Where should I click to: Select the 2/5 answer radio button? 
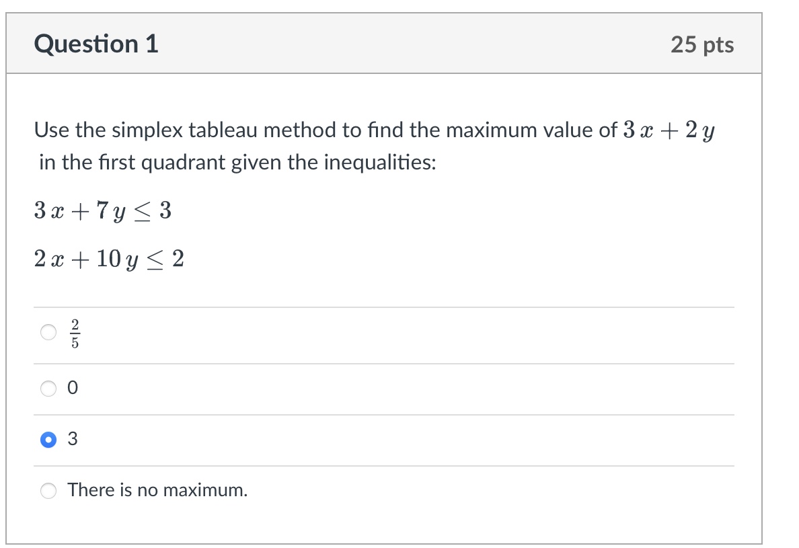click(48, 331)
